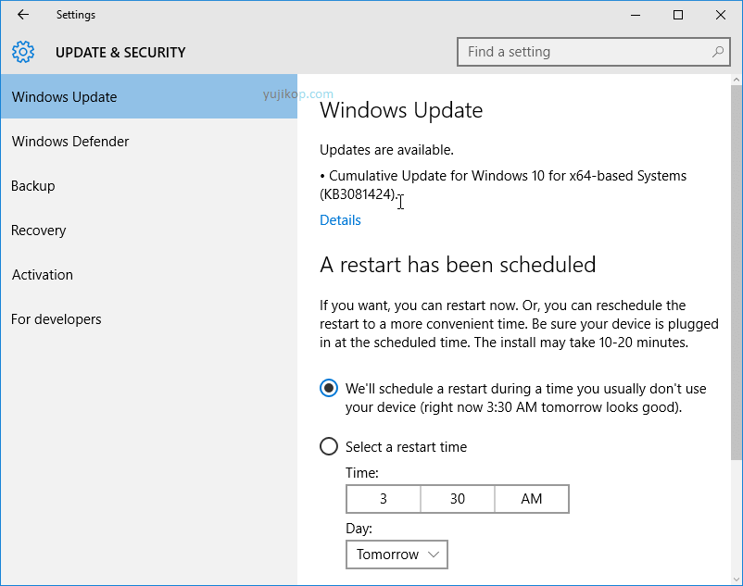Change the AM/PM time selector
Image resolution: width=743 pixels, height=586 pixels.
(532, 499)
